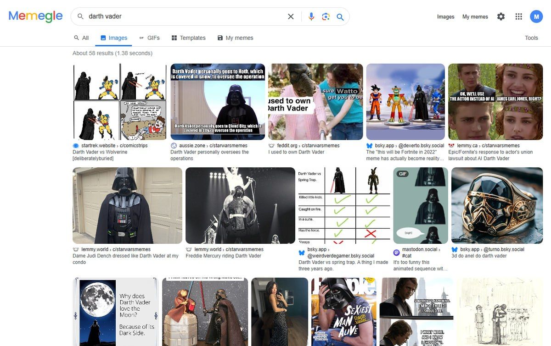
Task: Open the Fortnite figures thumbnail
Action: tap(405, 102)
